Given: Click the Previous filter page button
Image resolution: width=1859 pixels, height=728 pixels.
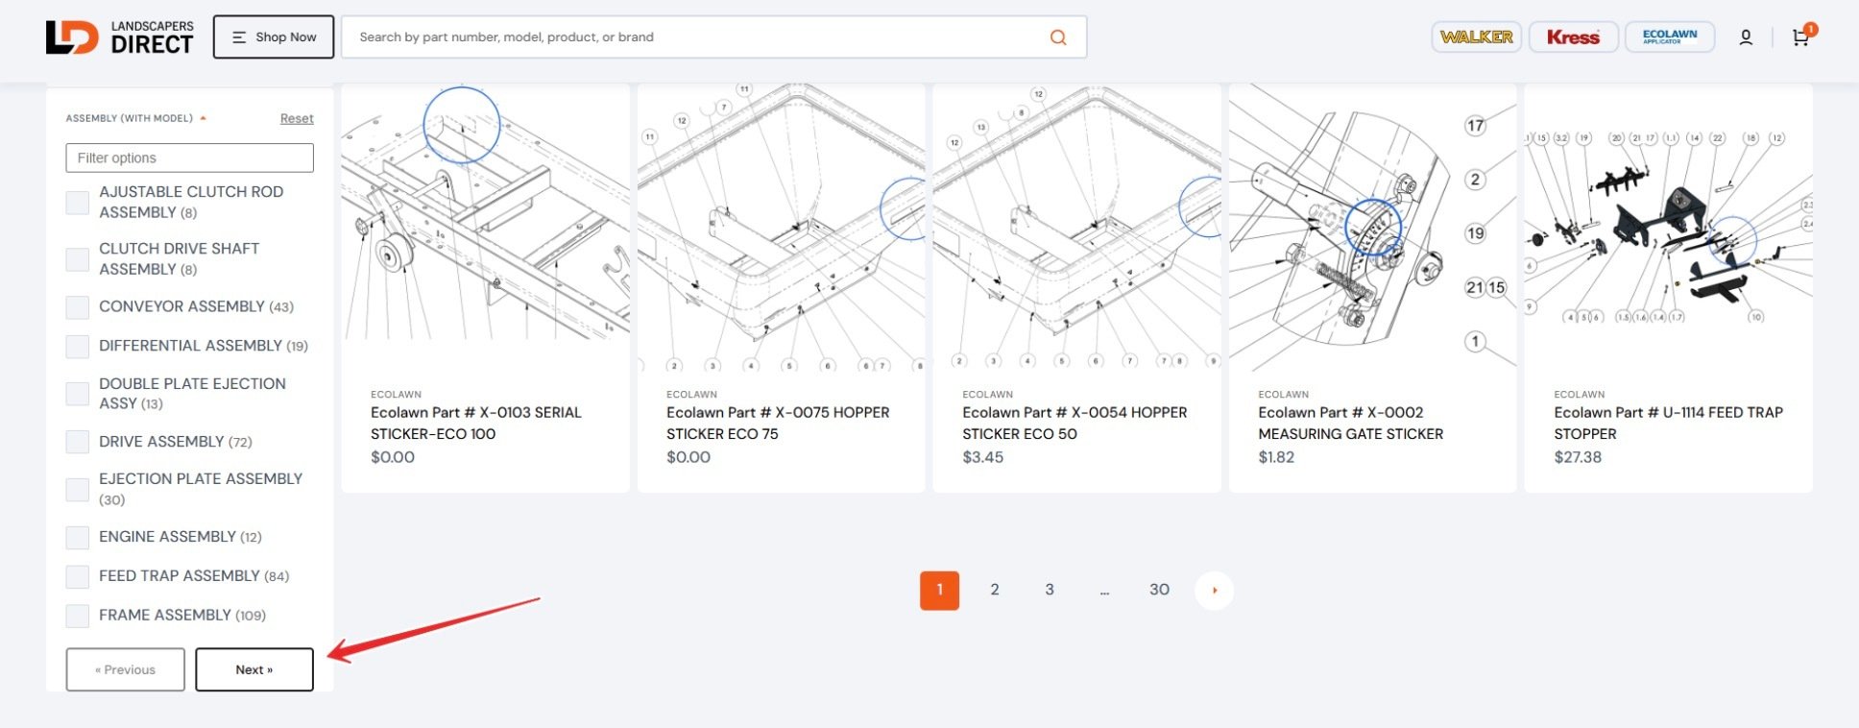Looking at the screenshot, I should pyautogui.click(x=126, y=669).
